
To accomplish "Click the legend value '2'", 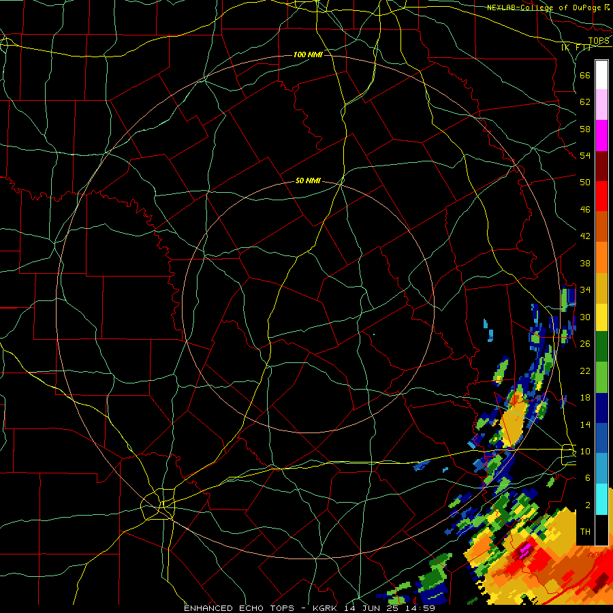I will point(587,505).
